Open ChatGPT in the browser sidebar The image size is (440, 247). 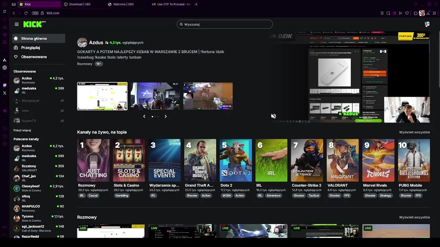(4, 68)
